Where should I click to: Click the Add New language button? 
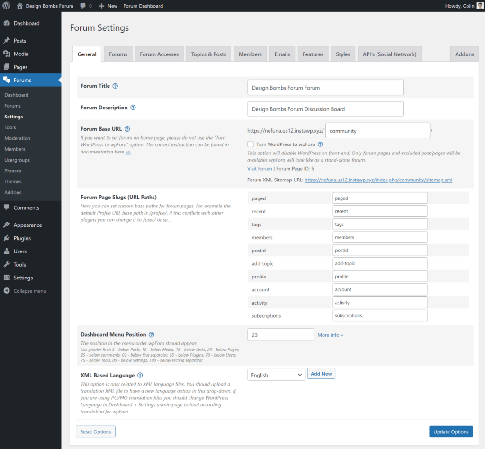coord(321,374)
